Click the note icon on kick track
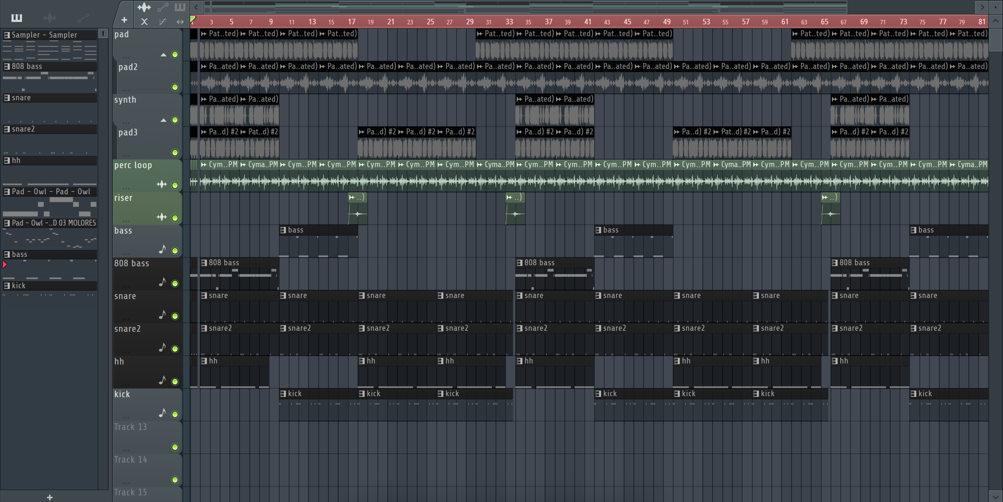Screen dimensions: 1003x502 click(162, 413)
